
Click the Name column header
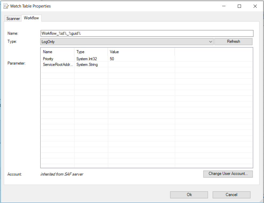(47, 52)
